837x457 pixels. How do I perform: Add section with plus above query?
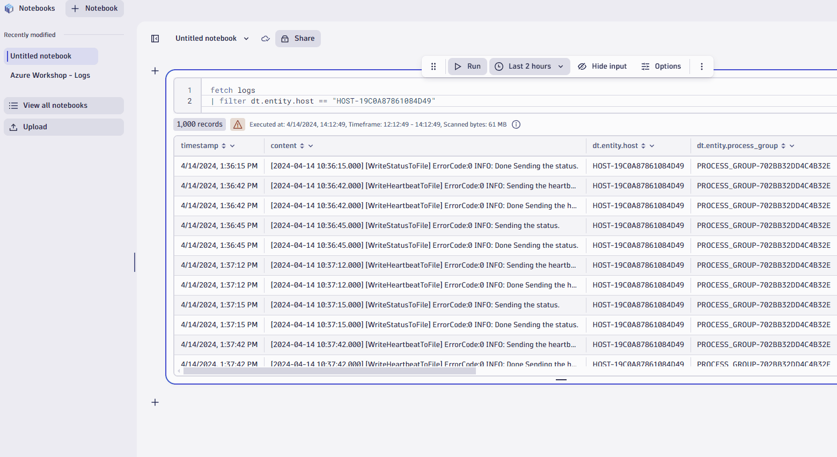(x=155, y=71)
